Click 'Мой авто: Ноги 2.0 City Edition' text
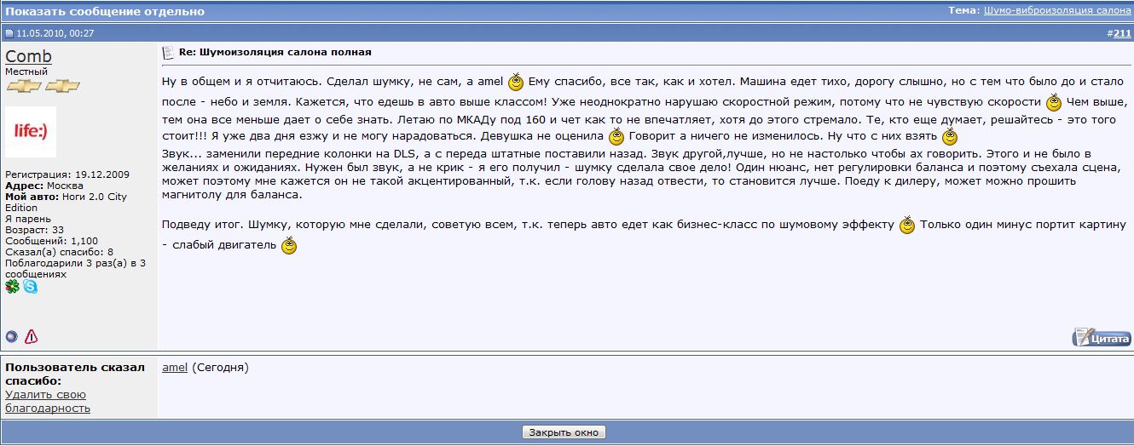Image resolution: width=1134 pixels, height=446 pixels. coord(66,202)
